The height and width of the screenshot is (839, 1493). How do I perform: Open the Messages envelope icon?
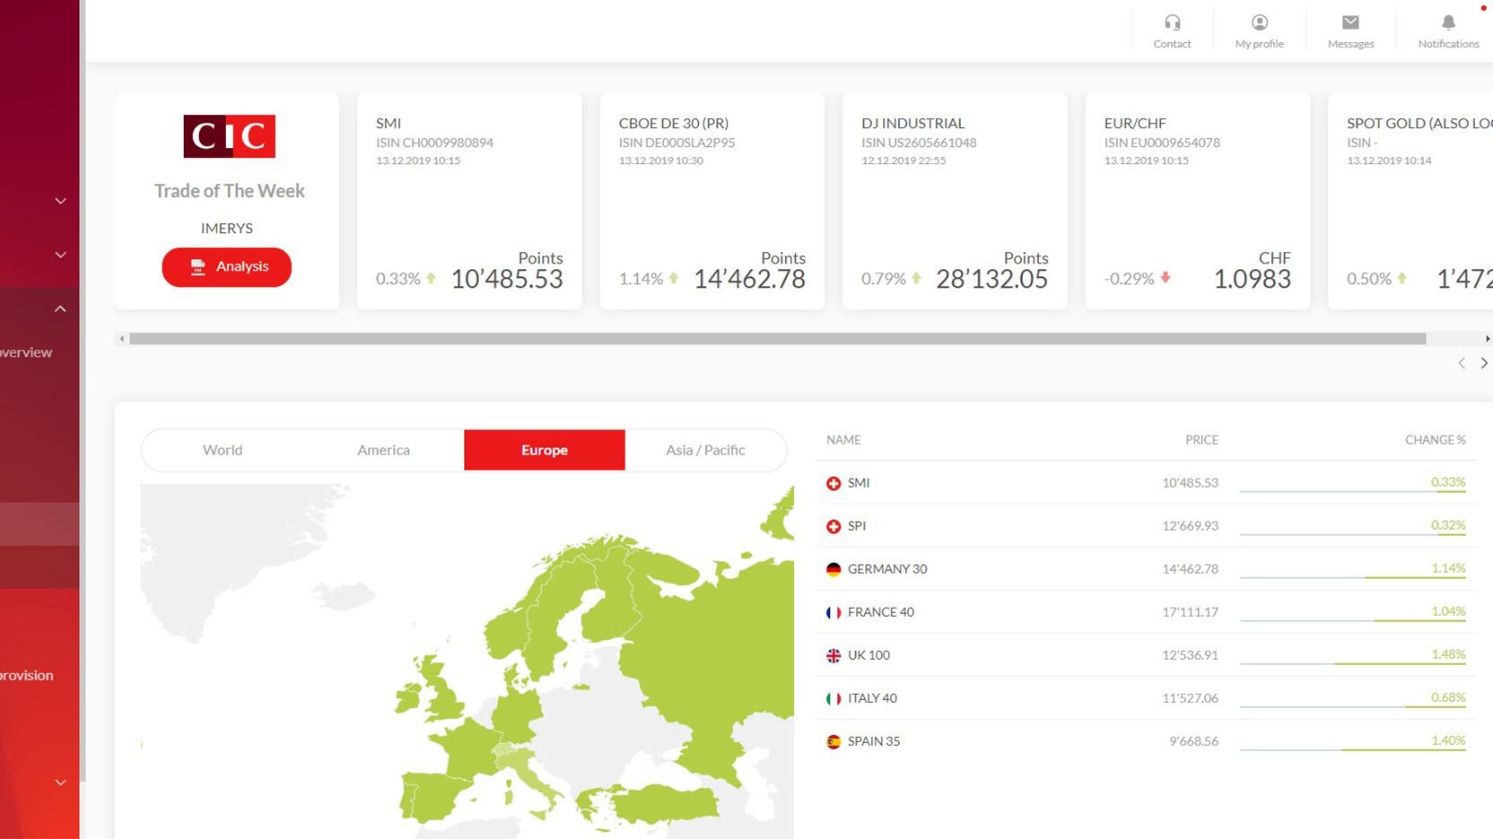(1350, 23)
